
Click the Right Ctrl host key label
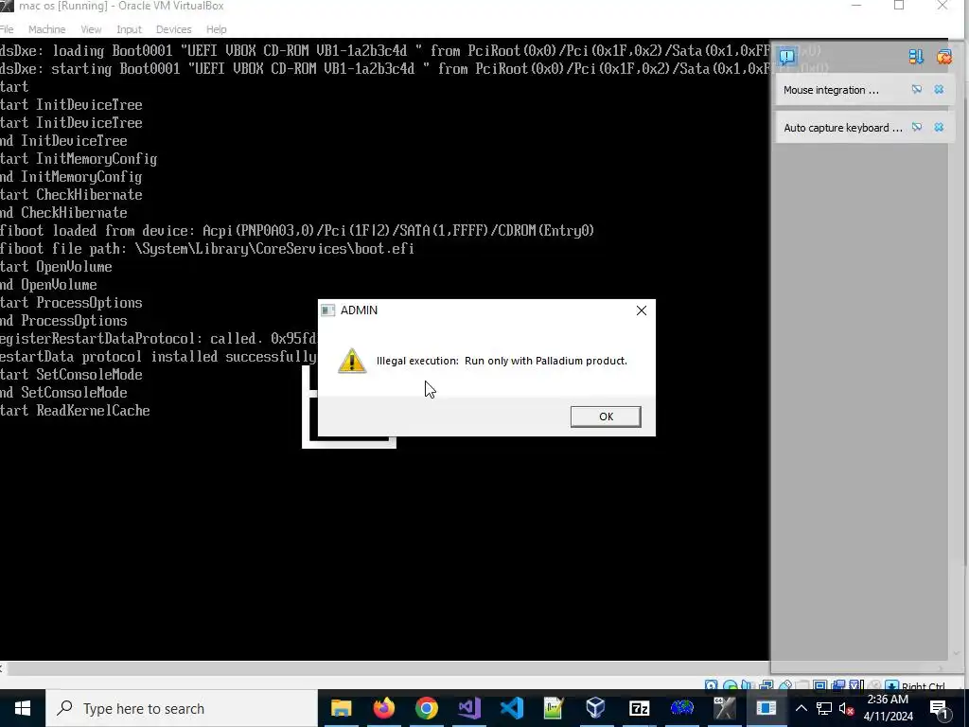tap(924, 686)
